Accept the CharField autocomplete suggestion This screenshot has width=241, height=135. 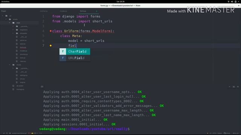coord(75,51)
